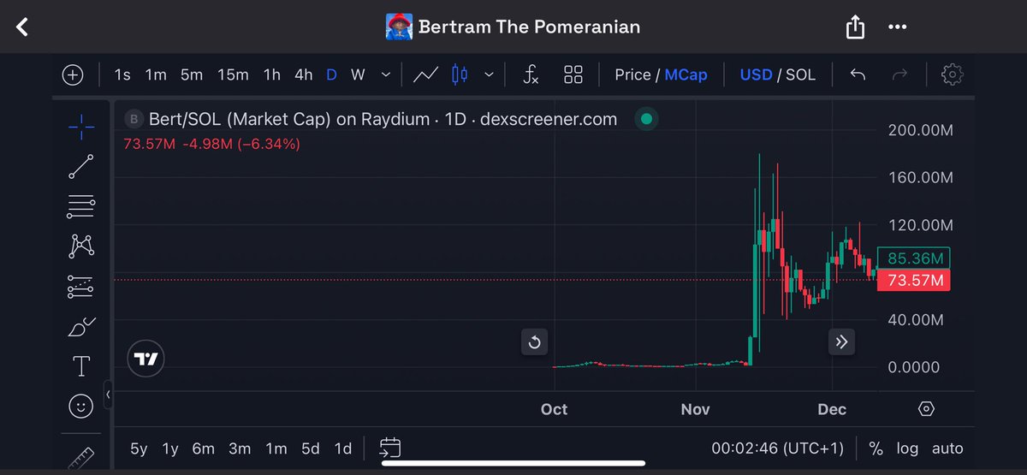Open the price scale settings hexagon icon
The height and width of the screenshot is (475, 1027).
[926, 409]
